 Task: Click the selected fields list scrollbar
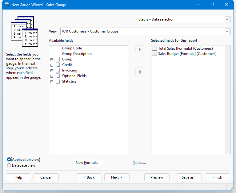(227, 100)
